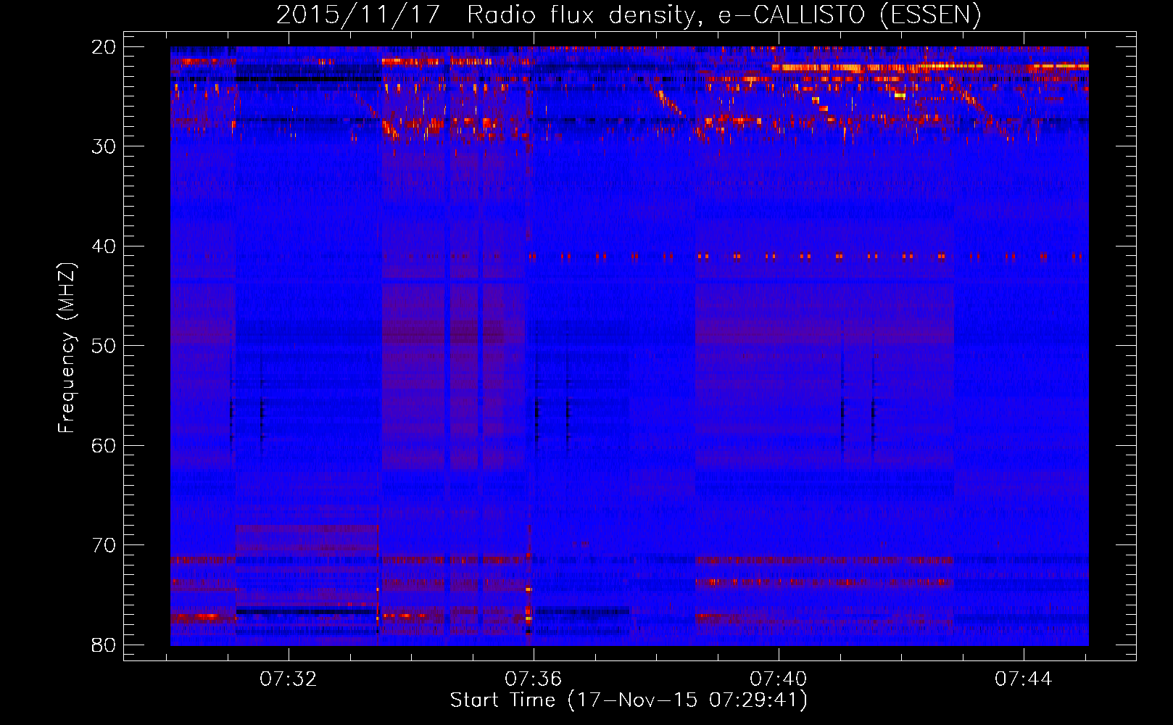The height and width of the screenshot is (725, 1173).
Task: Click the frequency label 40
Action: (104, 246)
